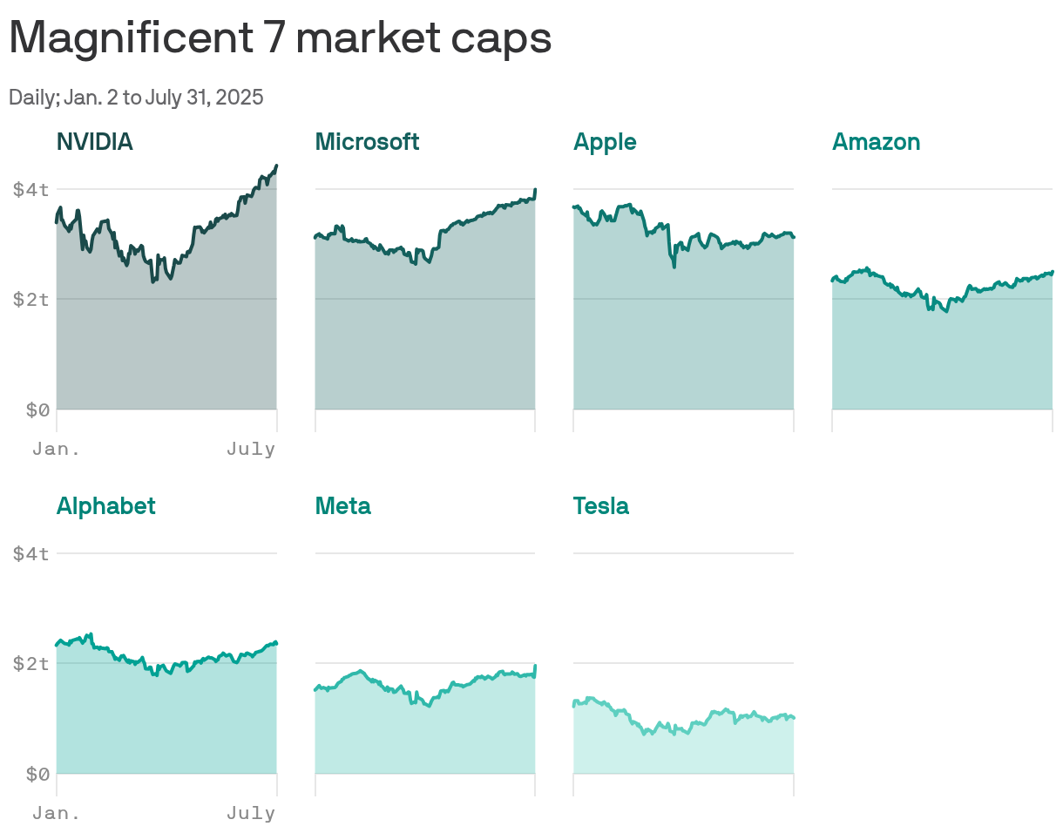Select the Amazon chart title
The width and height of the screenshot is (1063, 833).
coord(876,142)
